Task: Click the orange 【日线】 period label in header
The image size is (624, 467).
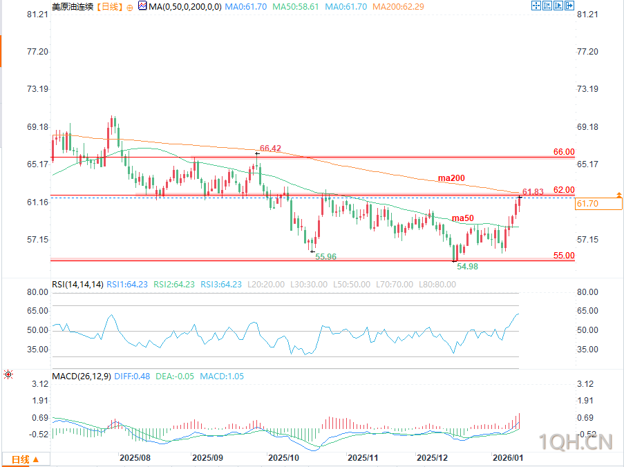Action: pyautogui.click(x=109, y=6)
